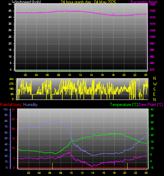Select the red "Rainfall (mm)" legend label
Image resolution: width=164 pixels, height=176 pixels.
[11, 105]
